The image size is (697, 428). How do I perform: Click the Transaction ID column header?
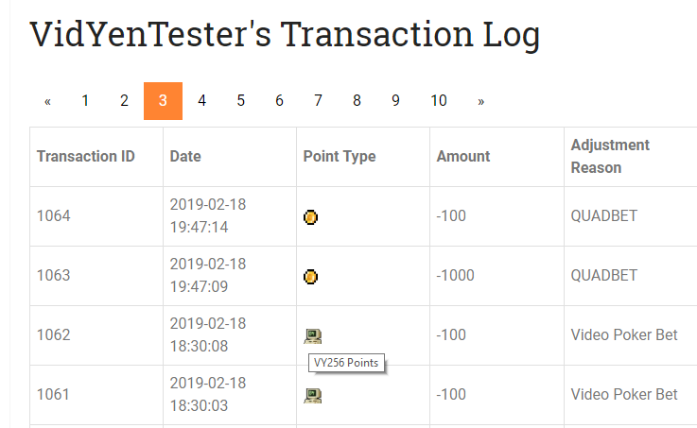86,156
